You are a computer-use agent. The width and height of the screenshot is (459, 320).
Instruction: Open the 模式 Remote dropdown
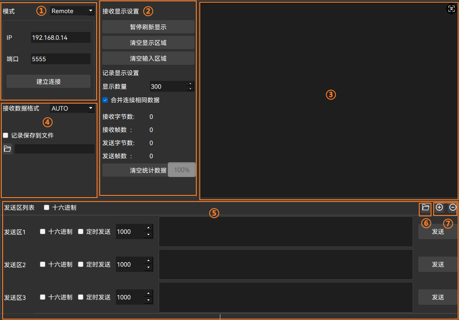72,11
